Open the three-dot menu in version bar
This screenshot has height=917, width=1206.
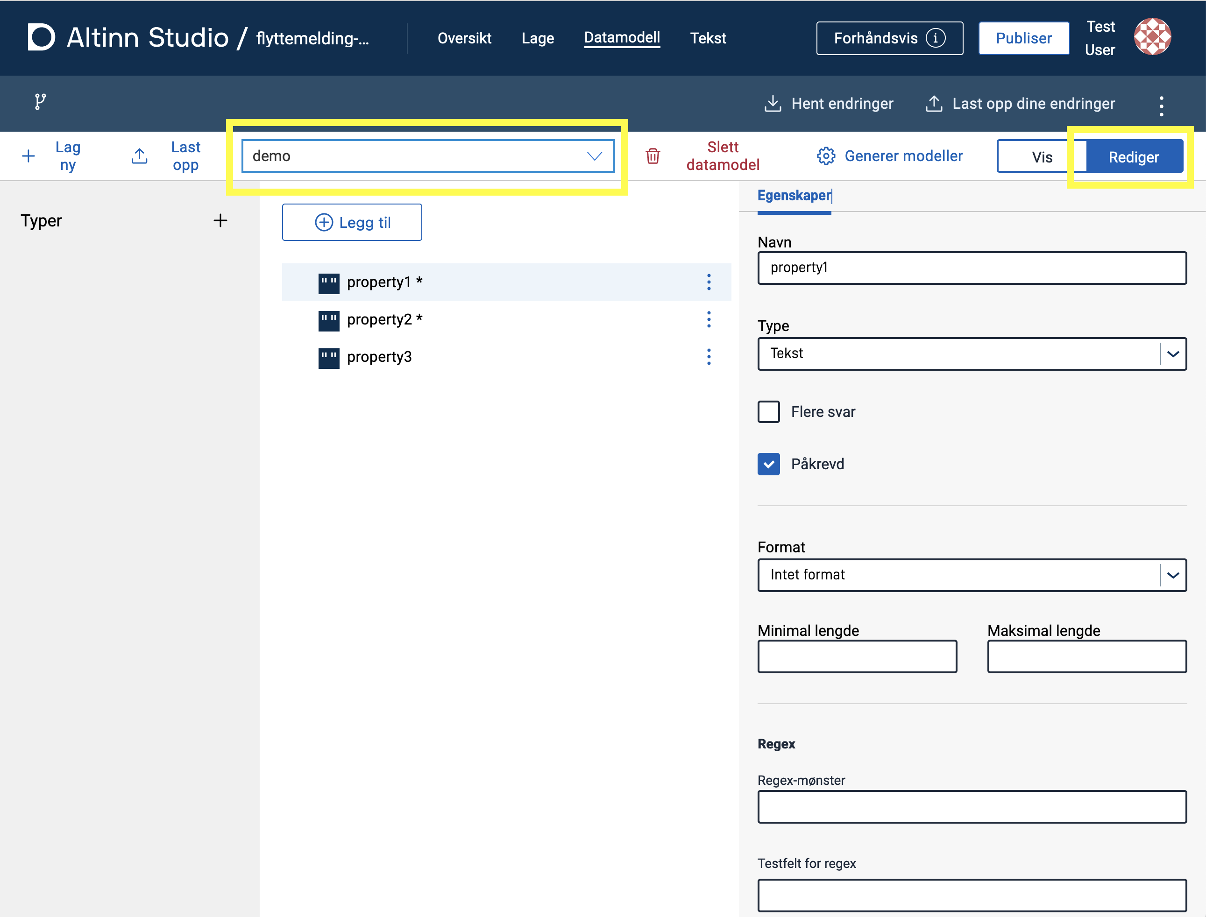pos(1161,106)
